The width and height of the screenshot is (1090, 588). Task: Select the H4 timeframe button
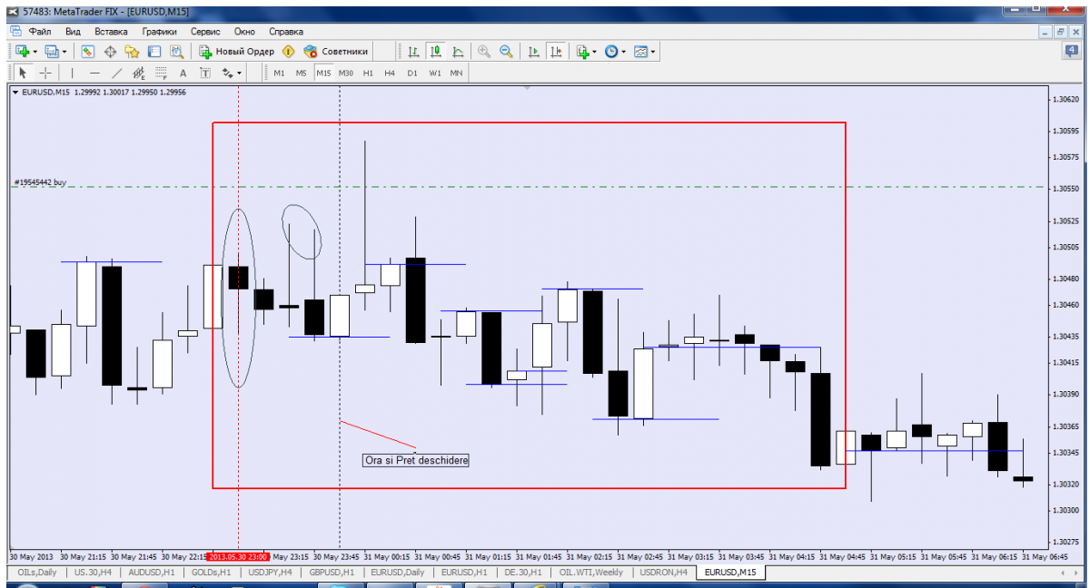coord(390,73)
